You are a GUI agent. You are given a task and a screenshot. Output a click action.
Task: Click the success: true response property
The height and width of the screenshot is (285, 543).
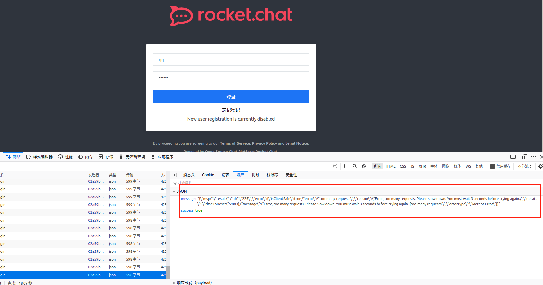pyautogui.click(x=192, y=211)
